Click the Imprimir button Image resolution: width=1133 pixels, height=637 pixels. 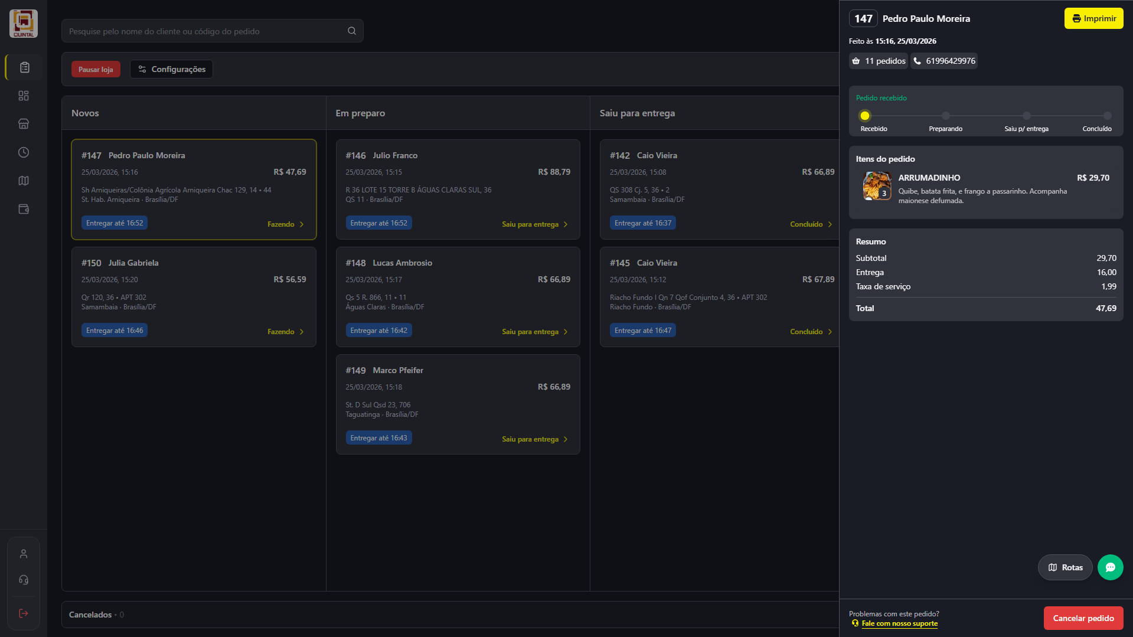1093,19
